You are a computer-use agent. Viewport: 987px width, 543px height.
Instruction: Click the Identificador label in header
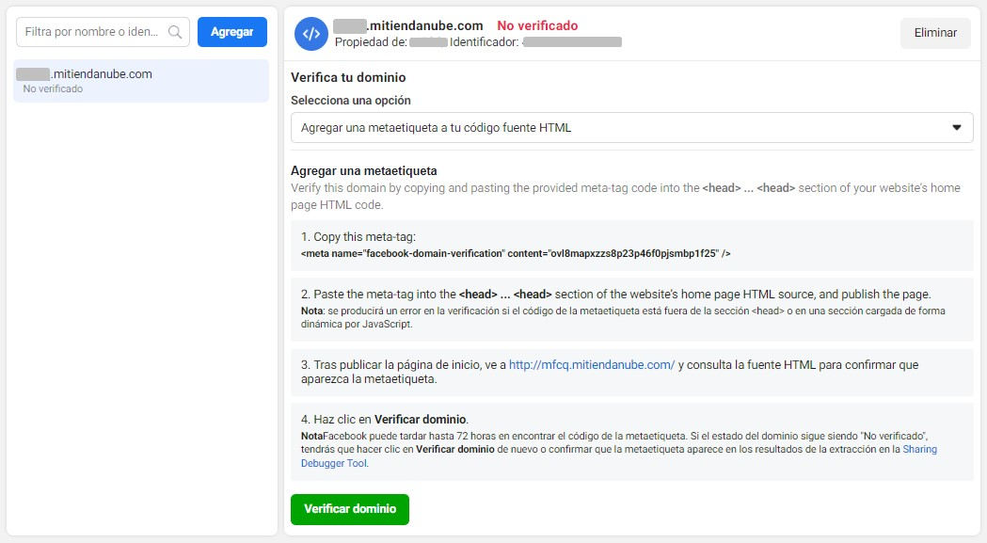point(484,42)
